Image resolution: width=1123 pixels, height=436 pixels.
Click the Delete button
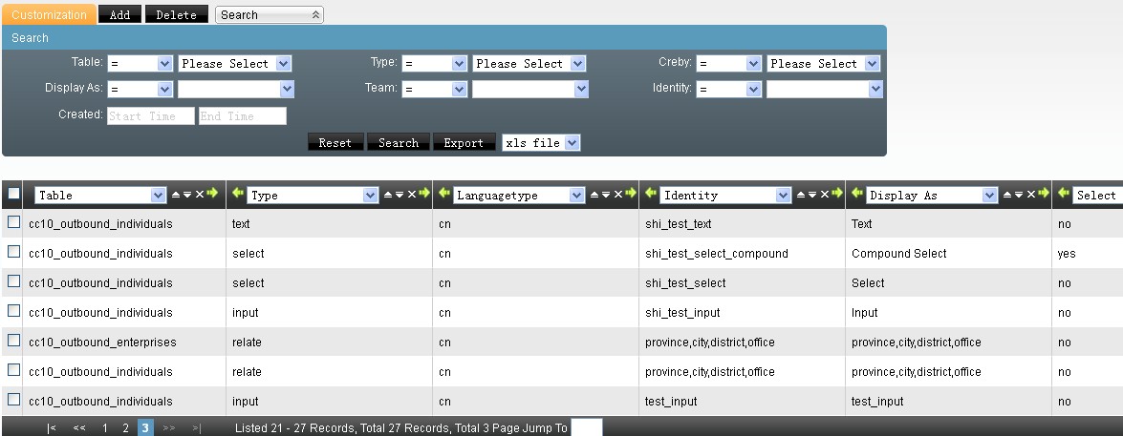pos(175,15)
